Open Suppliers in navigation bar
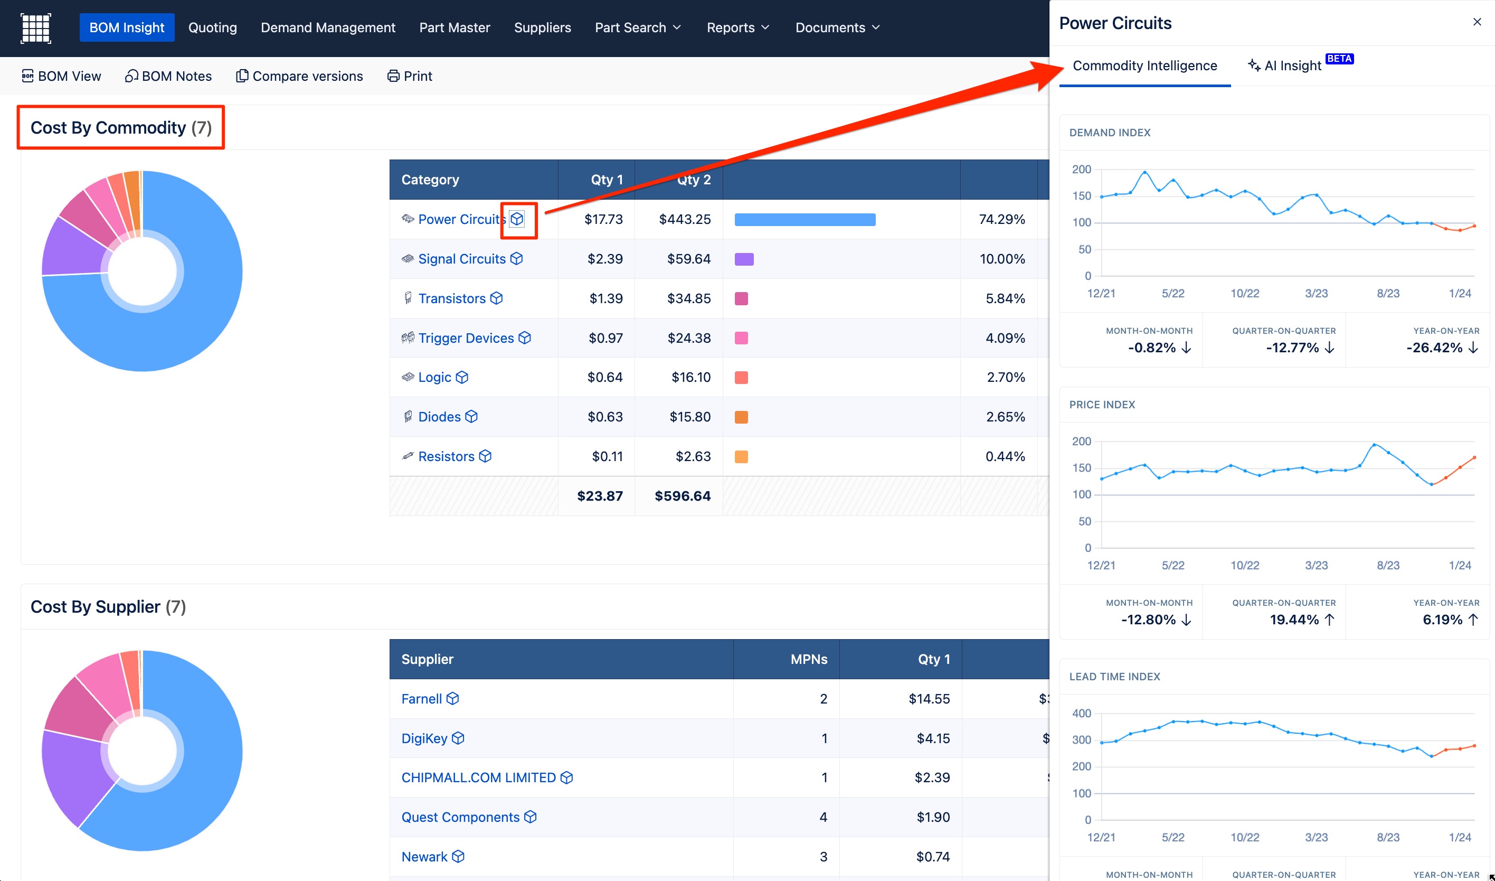 tap(542, 27)
